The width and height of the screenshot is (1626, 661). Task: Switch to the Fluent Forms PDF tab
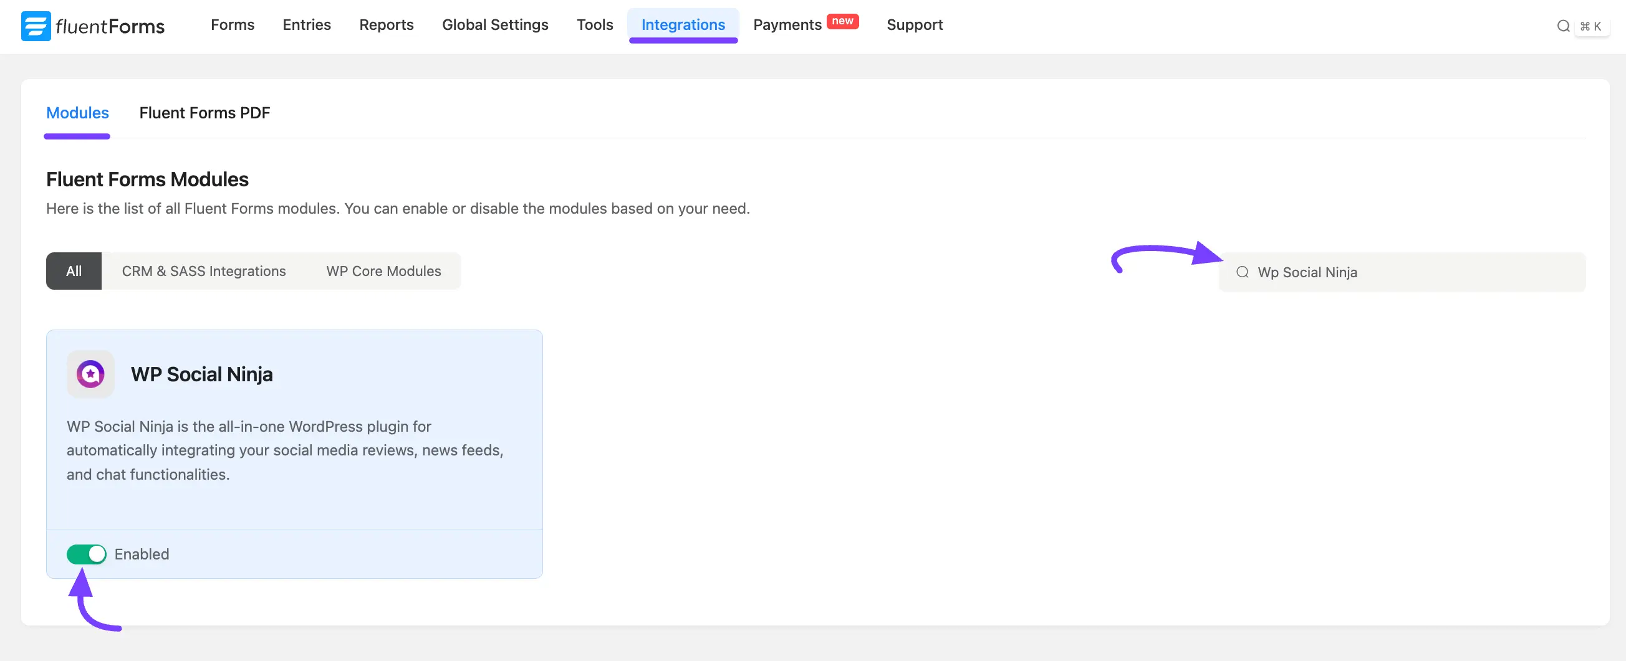(204, 113)
